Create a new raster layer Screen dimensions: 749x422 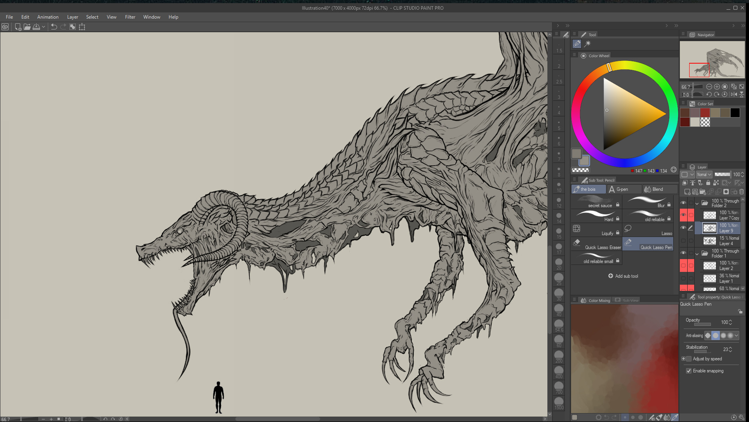(x=687, y=192)
